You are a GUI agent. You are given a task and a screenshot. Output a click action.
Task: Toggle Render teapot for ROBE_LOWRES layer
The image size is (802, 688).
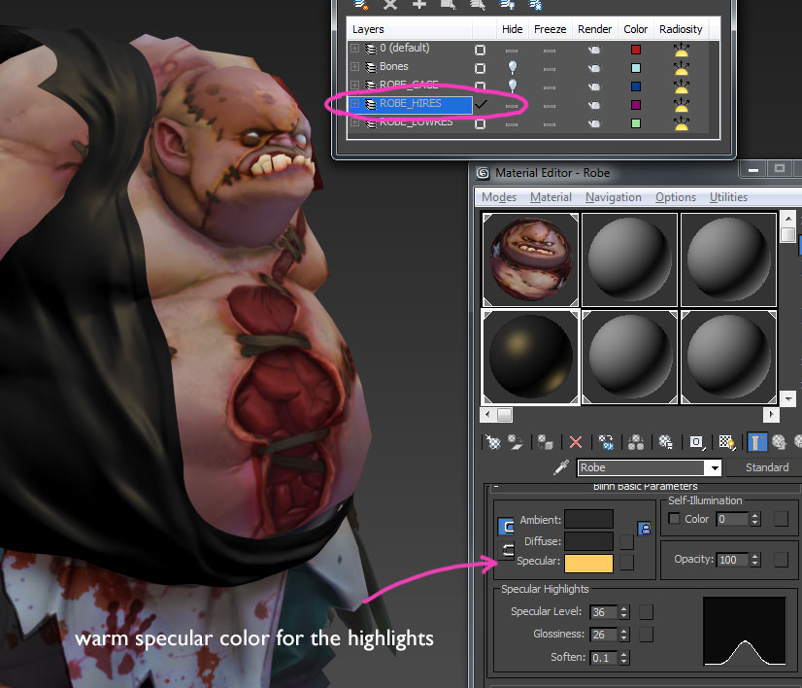pos(594,123)
